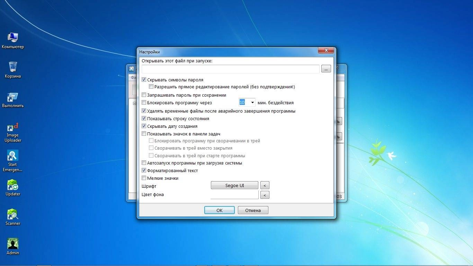This screenshot has width=473, height=266.
Task: Click the browse button for startup file
Action: tap(326, 69)
